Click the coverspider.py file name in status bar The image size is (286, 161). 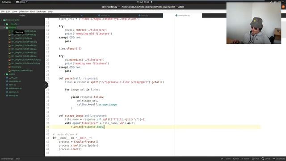[x=7, y=159]
